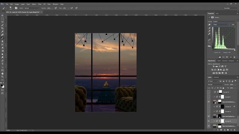Enable airbrush mode in options bar
Screen dimensions: 239x134
pos(71,8)
